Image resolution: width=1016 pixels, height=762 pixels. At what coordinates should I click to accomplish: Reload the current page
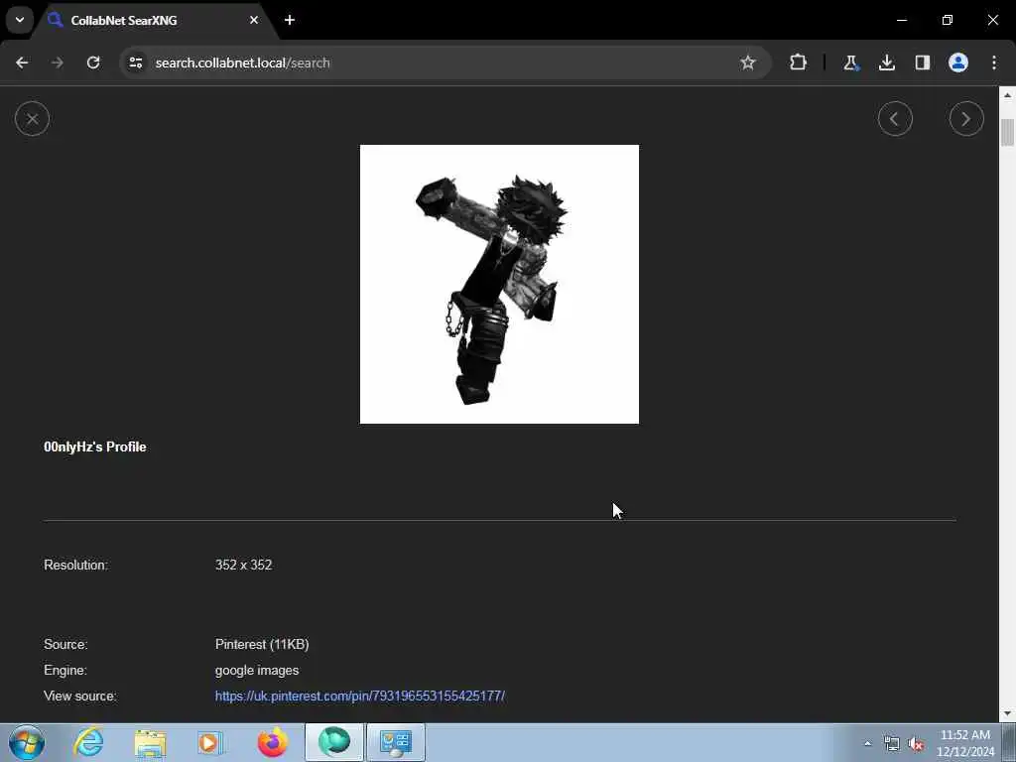93,63
